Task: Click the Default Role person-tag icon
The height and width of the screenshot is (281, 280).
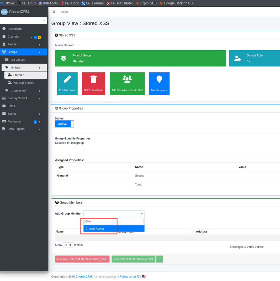Action: pos(237,58)
